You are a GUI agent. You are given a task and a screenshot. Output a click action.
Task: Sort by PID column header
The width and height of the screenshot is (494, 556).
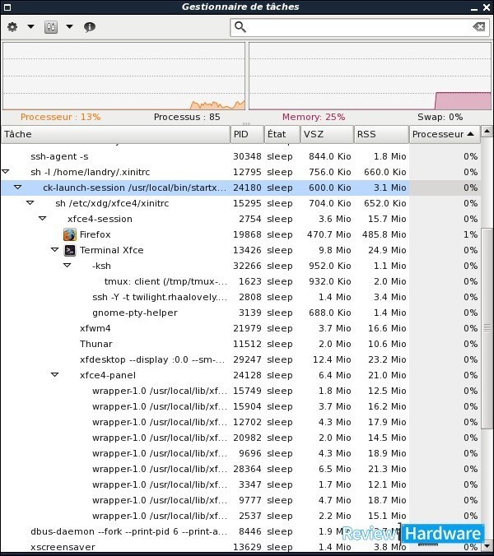(x=247, y=134)
